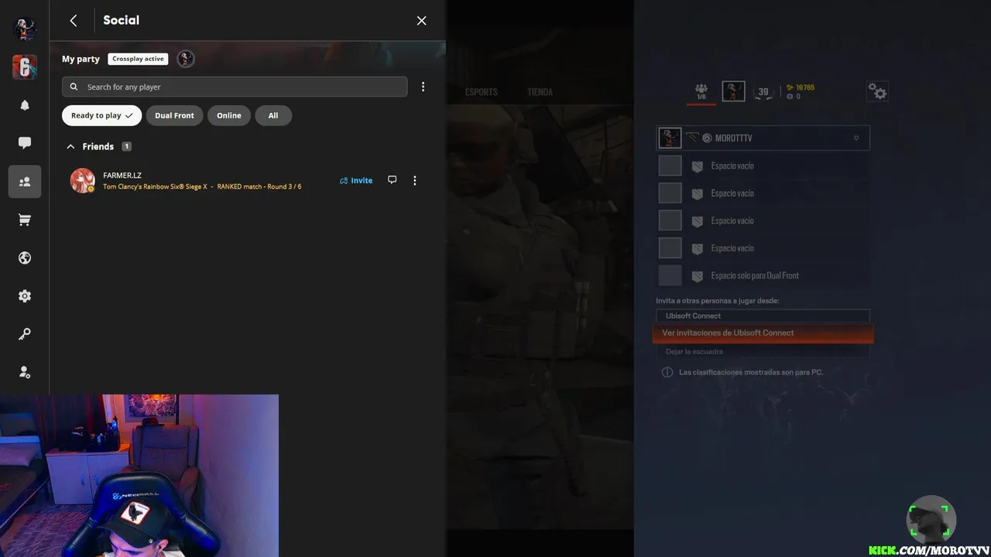This screenshot has height=557, width=991.
Task: Click the Crossplay active badge
Action: [x=138, y=59]
